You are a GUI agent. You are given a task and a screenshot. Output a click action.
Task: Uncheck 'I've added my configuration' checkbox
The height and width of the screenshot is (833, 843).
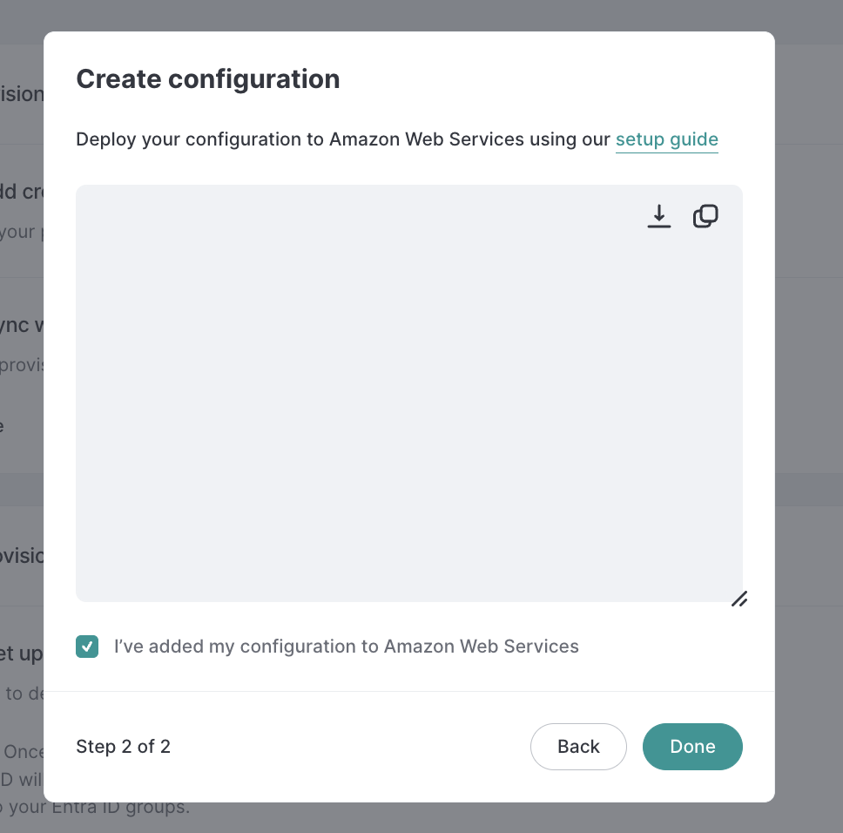(x=87, y=647)
